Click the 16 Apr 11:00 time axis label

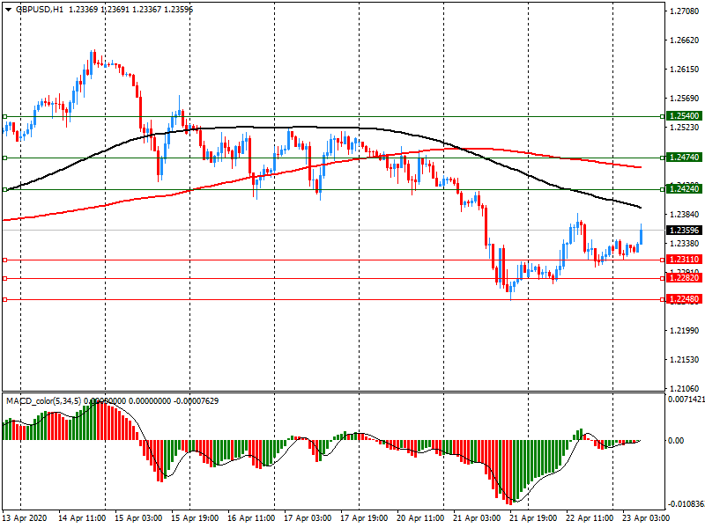pos(251,518)
